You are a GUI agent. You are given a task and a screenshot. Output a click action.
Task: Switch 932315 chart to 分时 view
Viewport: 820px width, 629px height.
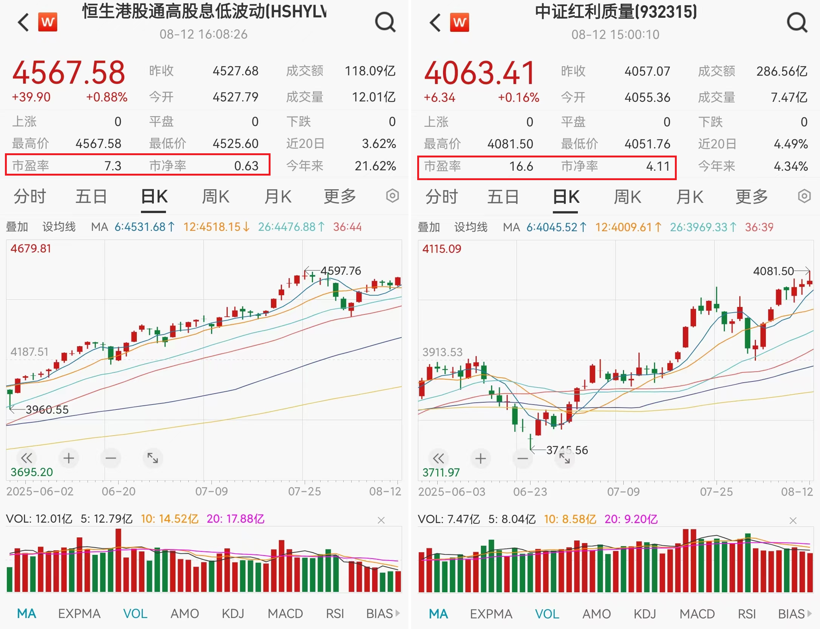(x=442, y=197)
